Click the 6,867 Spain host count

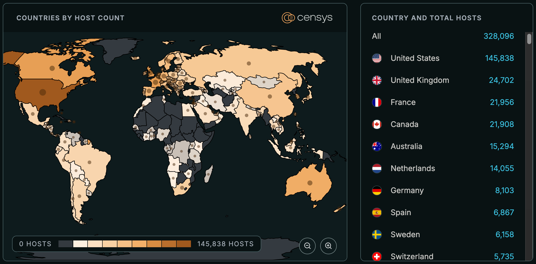(504, 212)
